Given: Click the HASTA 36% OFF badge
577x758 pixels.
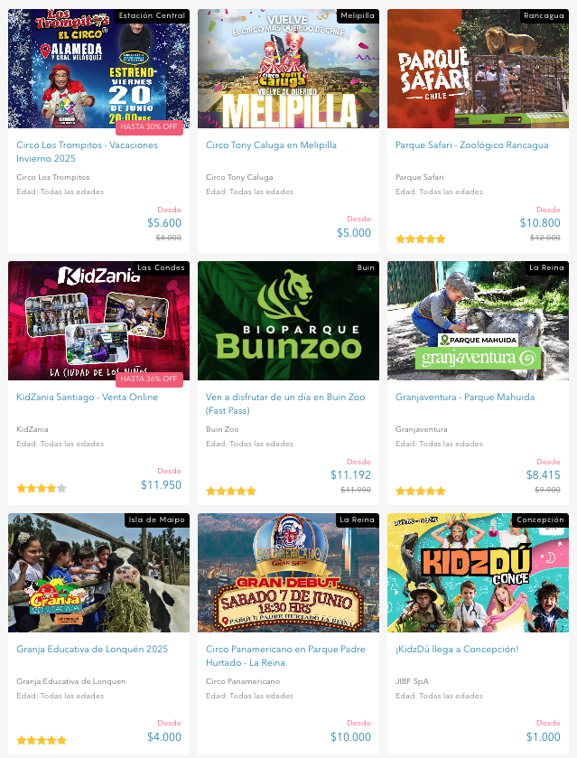Looking at the screenshot, I should pyautogui.click(x=149, y=379).
